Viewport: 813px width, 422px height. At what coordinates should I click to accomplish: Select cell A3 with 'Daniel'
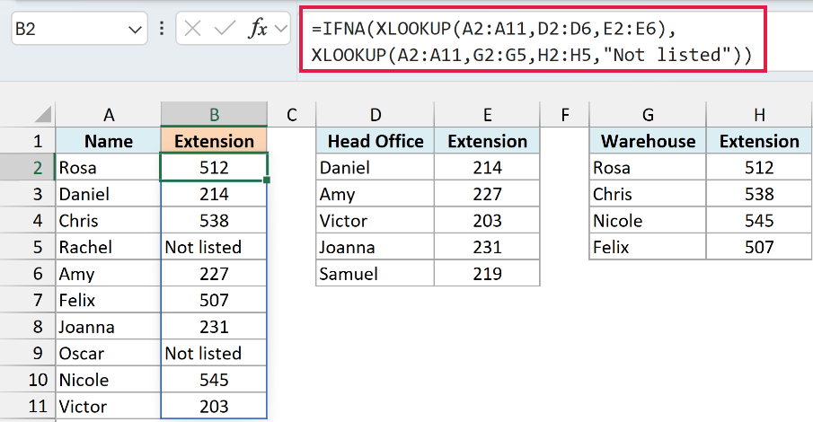109,195
